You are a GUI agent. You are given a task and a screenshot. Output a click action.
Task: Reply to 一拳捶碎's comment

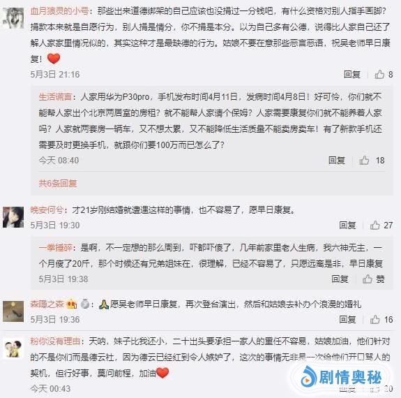[x=340, y=279]
